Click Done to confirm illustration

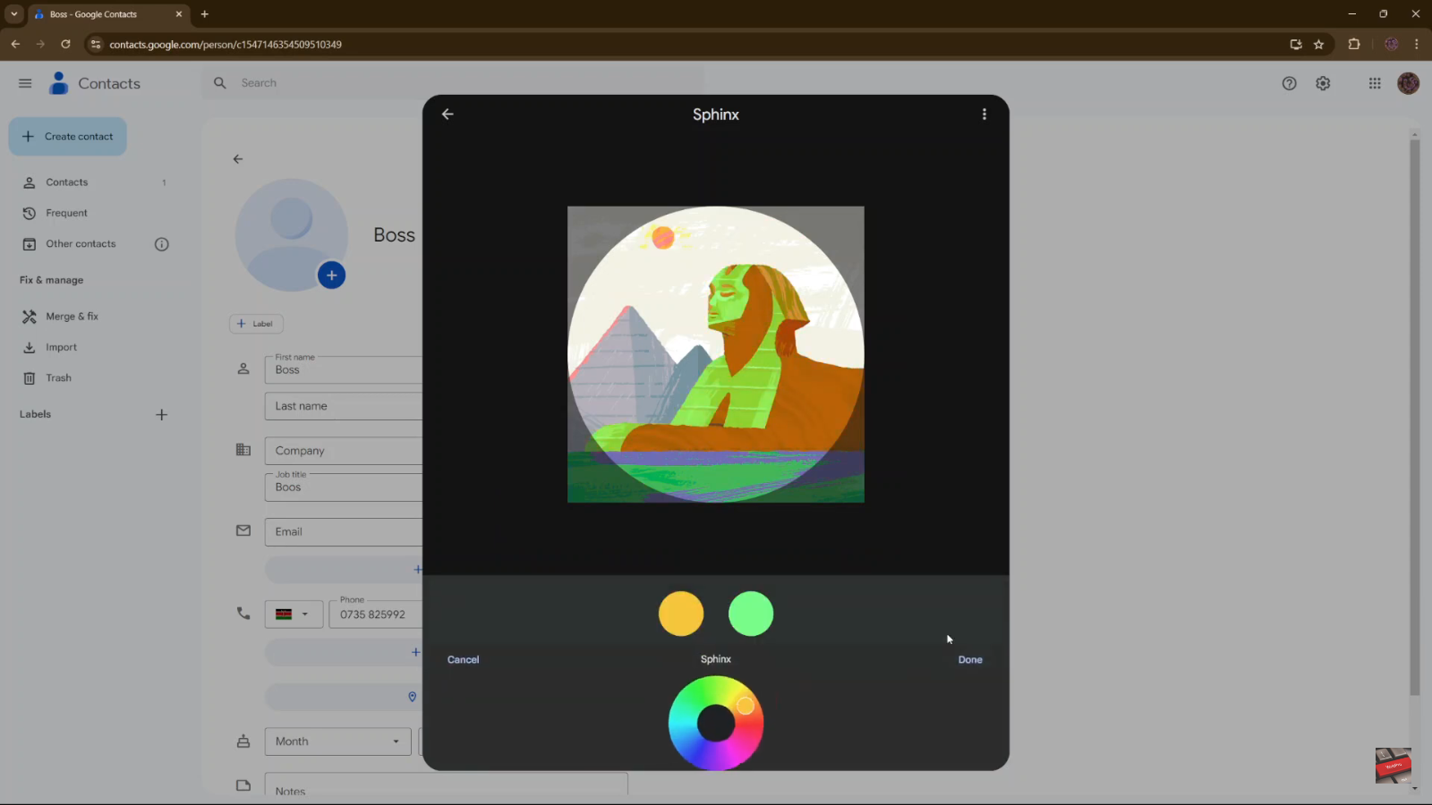click(970, 660)
